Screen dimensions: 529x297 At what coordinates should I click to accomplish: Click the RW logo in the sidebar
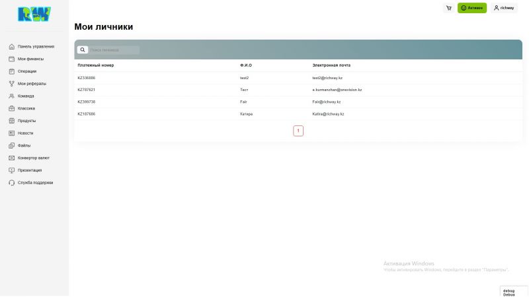(x=34, y=15)
